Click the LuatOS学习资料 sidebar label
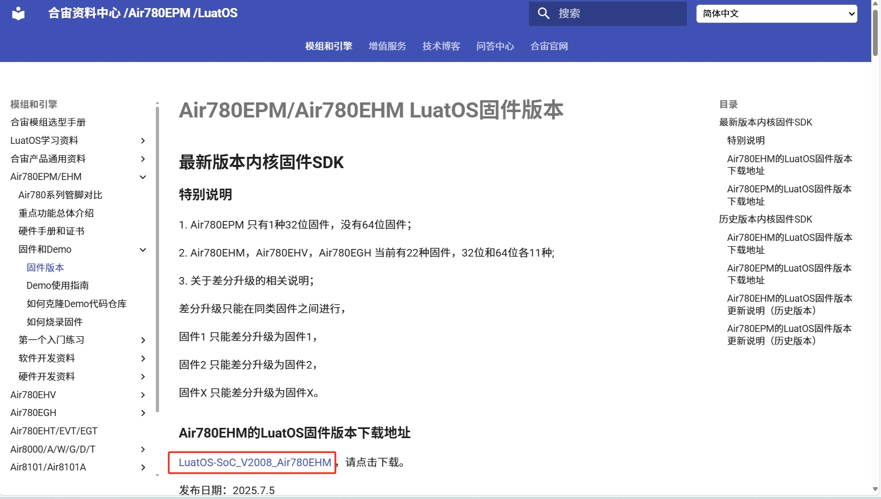Image resolution: width=881 pixels, height=499 pixels. tap(44, 141)
